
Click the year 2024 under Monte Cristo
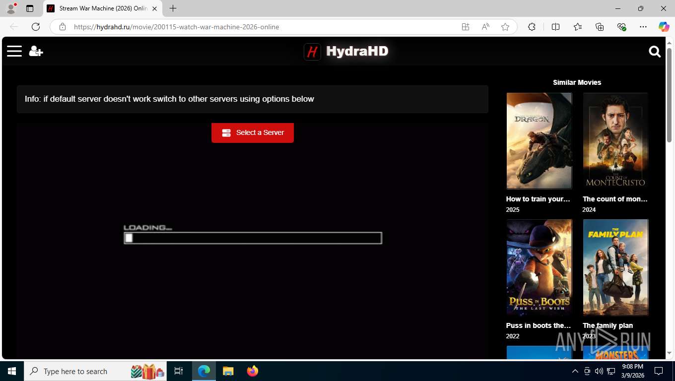[x=589, y=209]
